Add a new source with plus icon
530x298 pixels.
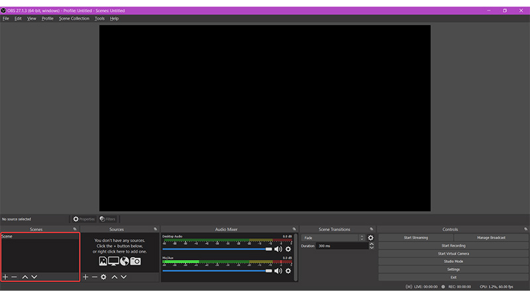(85, 277)
